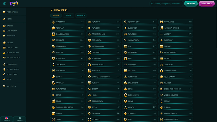217x122 pixels.
Task: Sort providers by Amount
Action: [81, 16]
